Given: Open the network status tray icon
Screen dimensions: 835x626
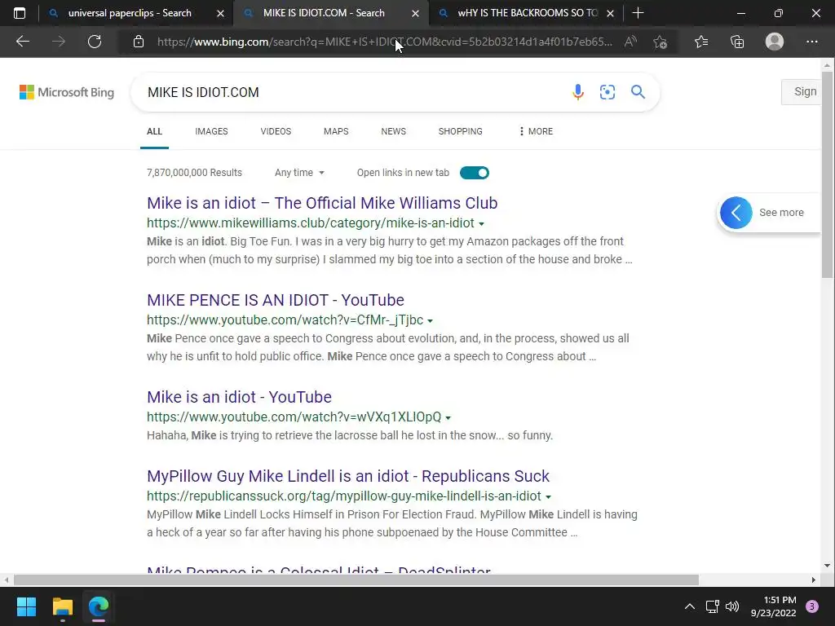Looking at the screenshot, I should [x=712, y=606].
